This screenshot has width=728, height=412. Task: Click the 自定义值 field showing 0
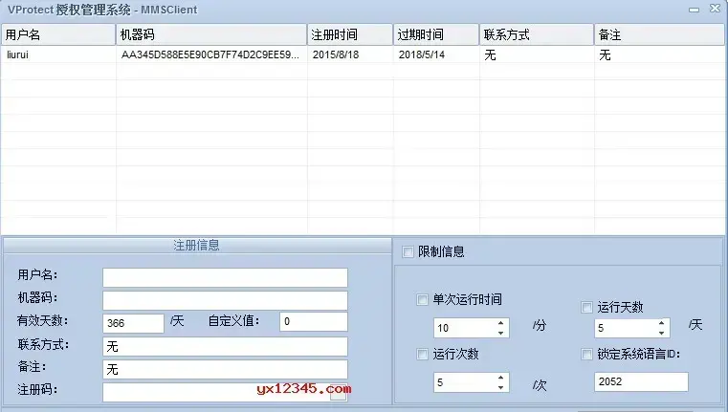pyautogui.click(x=314, y=321)
